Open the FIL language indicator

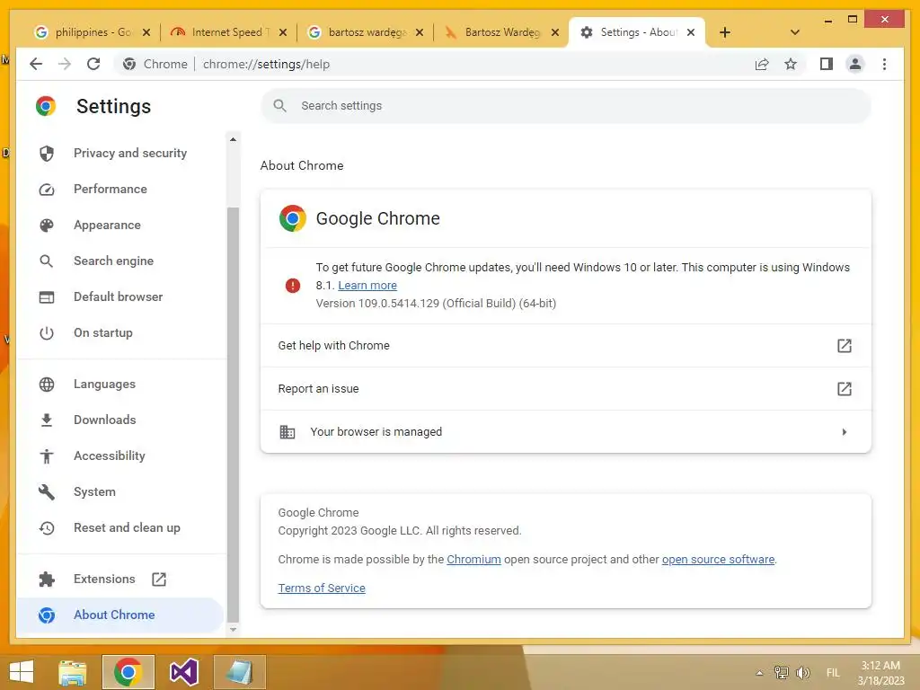pyautogui.click(x=833, y=673)
